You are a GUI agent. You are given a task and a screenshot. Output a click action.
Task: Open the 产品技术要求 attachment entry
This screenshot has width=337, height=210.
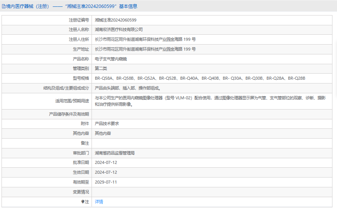107,124
